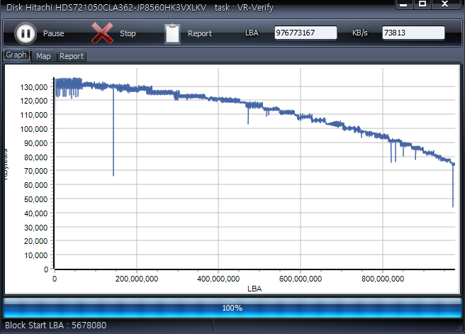Click the toolbar LBA label

(x=252, y=33)
